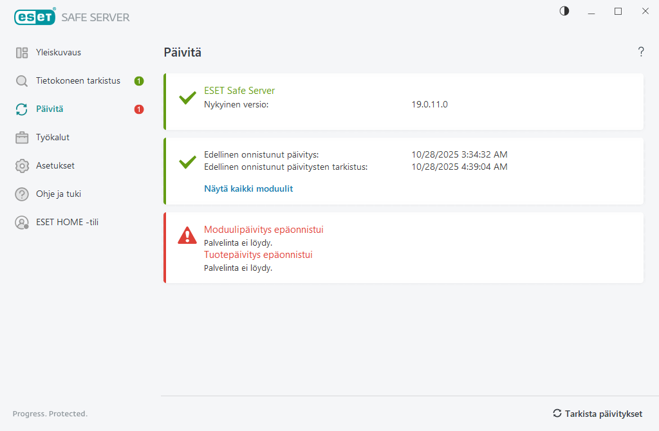Viewport: 659px width, 431px height.
Task: Click the red warning triangle icon
Action: click(187, 235)
